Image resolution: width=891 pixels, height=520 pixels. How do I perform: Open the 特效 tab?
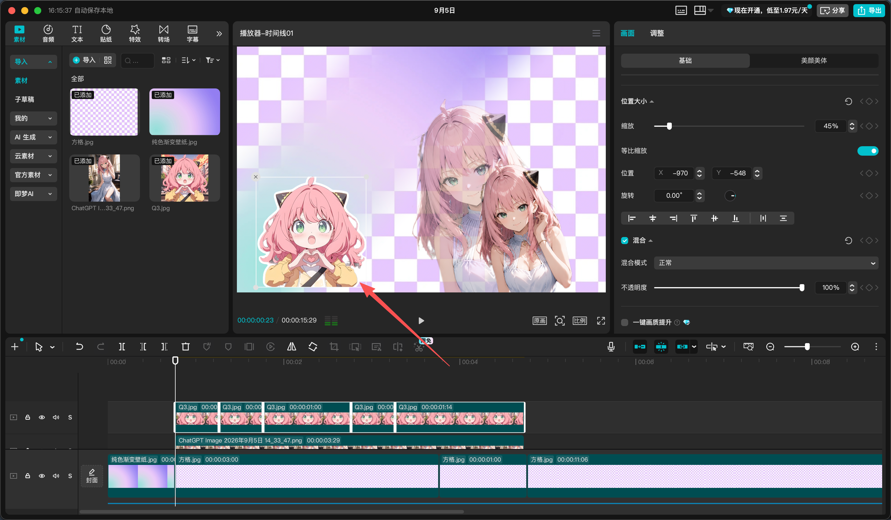pos(135,34)
